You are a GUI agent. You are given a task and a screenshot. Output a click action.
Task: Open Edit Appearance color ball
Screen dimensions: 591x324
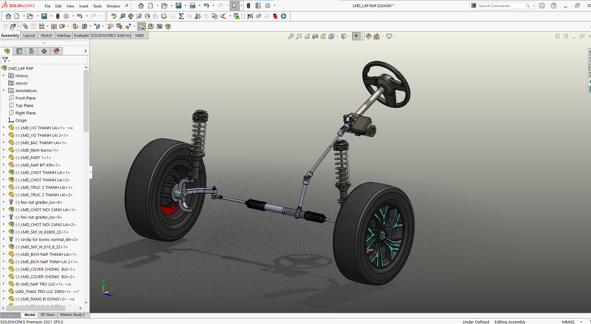click(369, 36)
